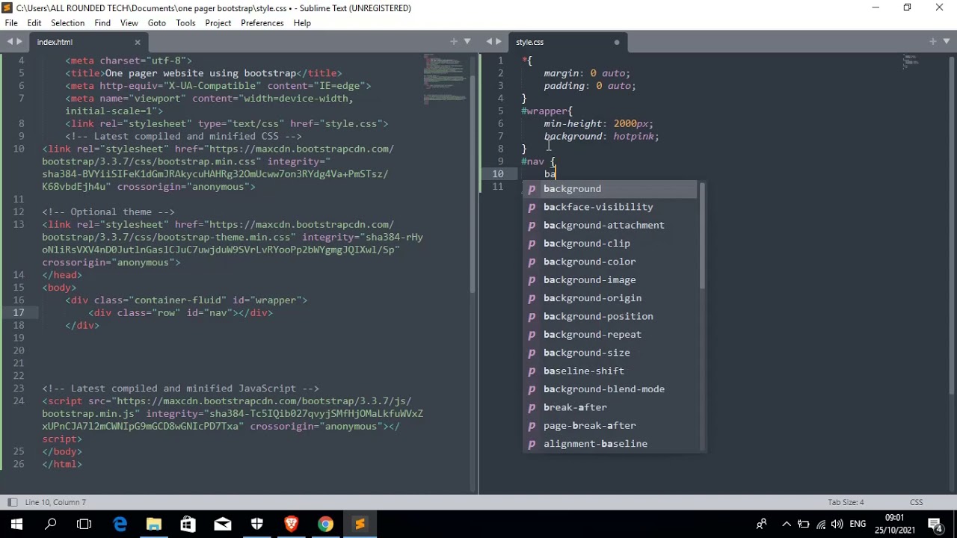
Task: Choose background from autocomplete list
Action: (610, 189)
